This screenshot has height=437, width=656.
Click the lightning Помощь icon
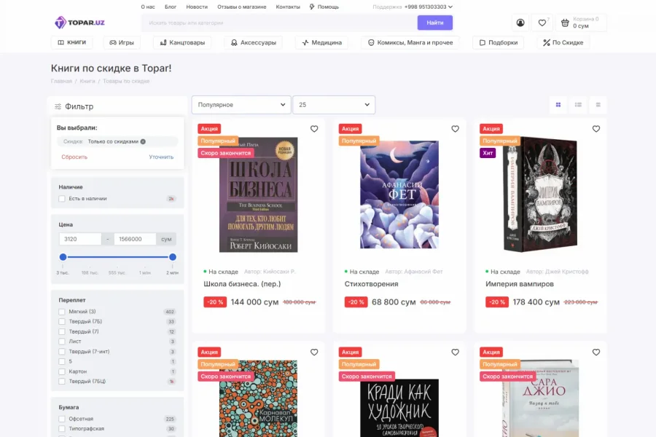(x=312, y=7)
